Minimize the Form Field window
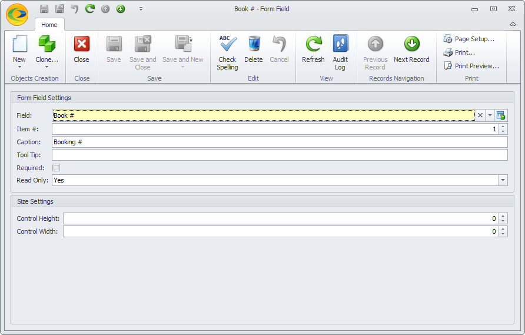This screenshot has height=335, width=525. click(x=474, y=9)
